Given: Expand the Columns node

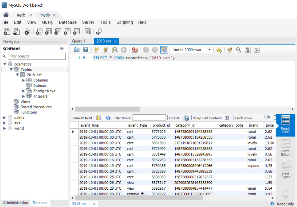Looking at the screenshot, I should 24,80.
